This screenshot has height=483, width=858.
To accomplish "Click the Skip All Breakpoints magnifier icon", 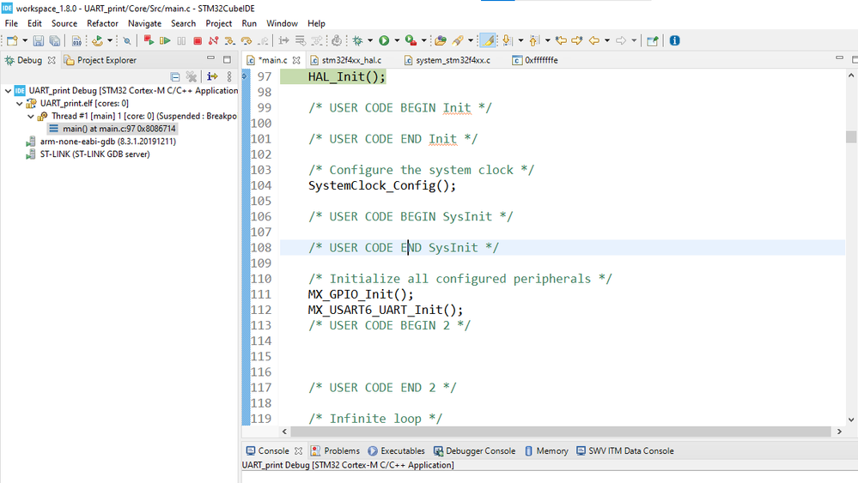I will [x=127, y=40].
